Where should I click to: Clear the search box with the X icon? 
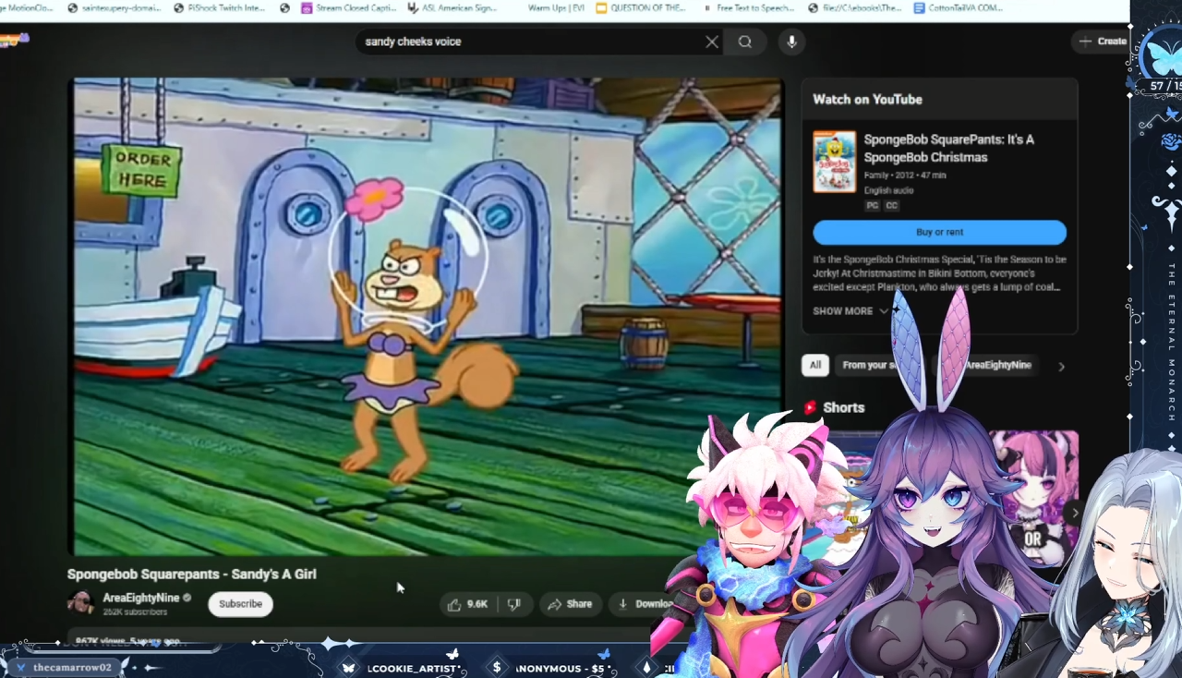(712, 42)
